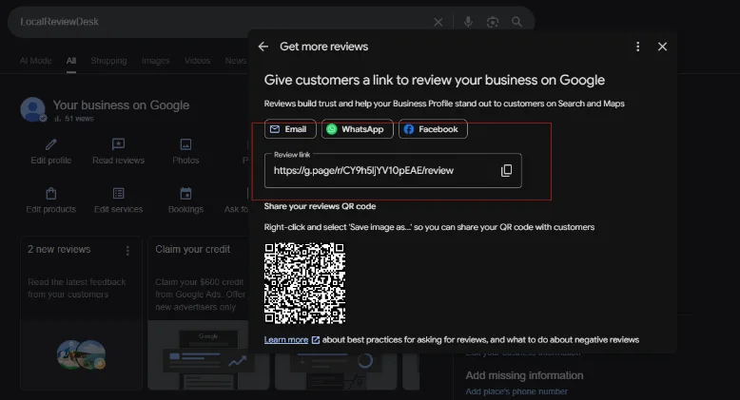Switch to the AI Mode tab
The width and height of the screenshot is (740, 400).
click(36, 61)
